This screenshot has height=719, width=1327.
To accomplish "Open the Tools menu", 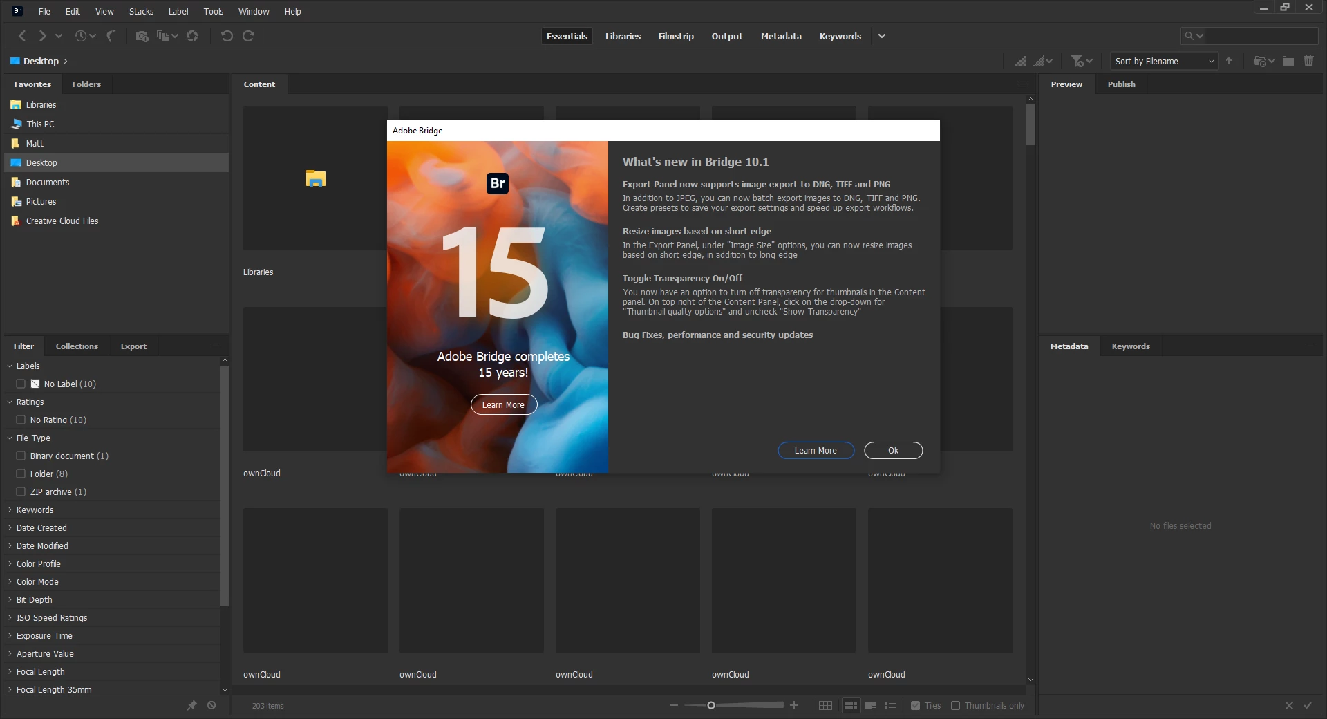I will (214, 11).
